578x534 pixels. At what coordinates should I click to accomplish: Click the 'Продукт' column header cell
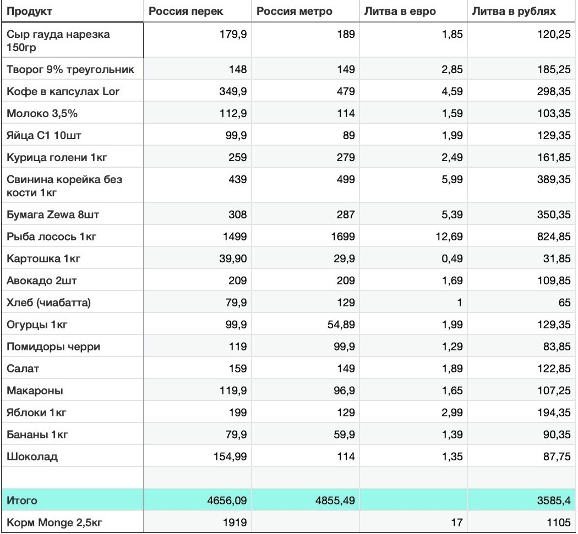(x=72, y=12)
